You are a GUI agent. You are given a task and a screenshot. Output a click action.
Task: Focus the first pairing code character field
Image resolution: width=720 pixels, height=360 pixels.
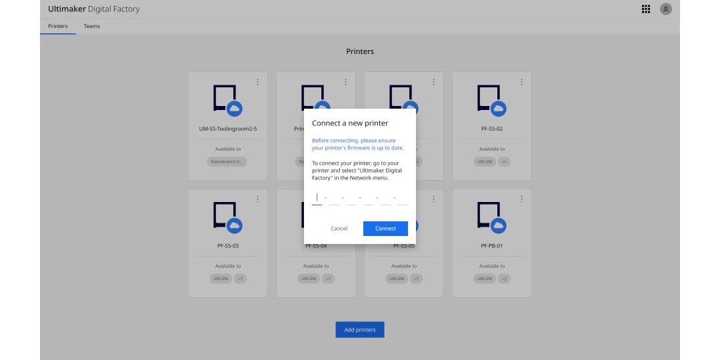317,199
